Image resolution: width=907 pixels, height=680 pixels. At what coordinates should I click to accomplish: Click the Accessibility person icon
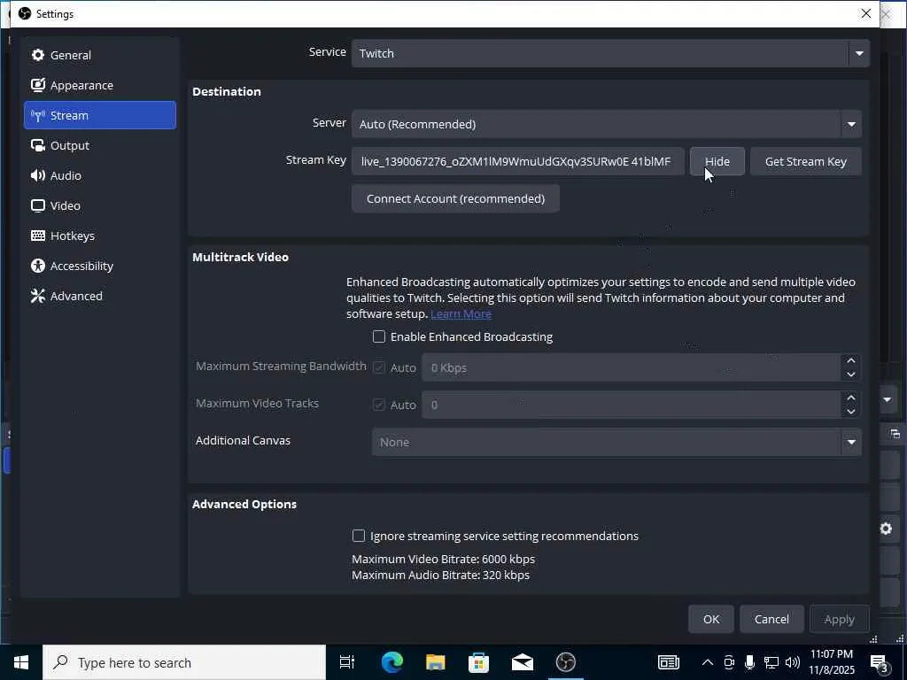tap(37, 266)
